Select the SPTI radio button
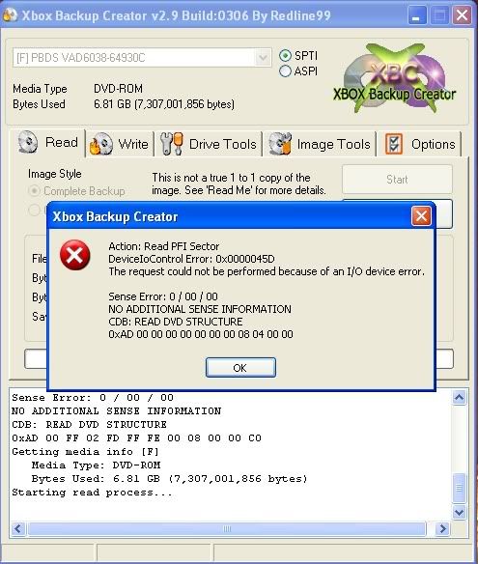Viewport: 478px width, 564px height. 285,56
